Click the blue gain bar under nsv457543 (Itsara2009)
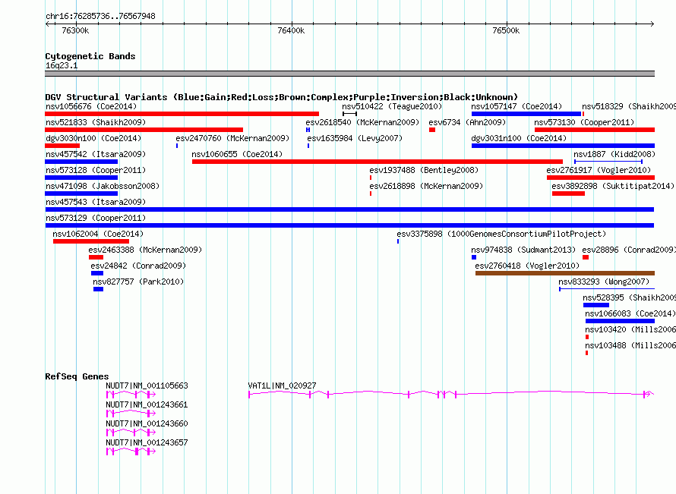The width and height of the screenshot is (676, 494). [x=349, y=209]
